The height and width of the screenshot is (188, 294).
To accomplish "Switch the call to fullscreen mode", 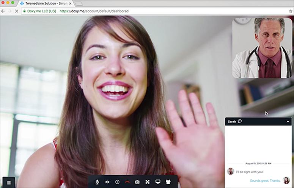I will [x=148, y=182].
